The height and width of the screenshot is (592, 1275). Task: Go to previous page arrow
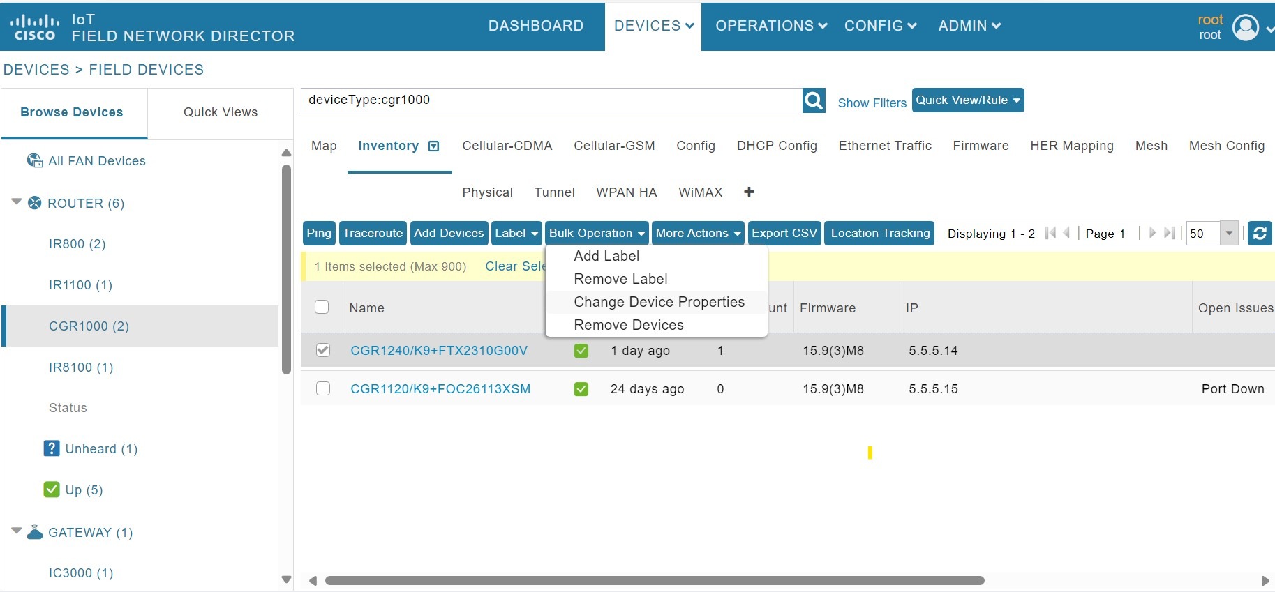tap(1066, 233)
